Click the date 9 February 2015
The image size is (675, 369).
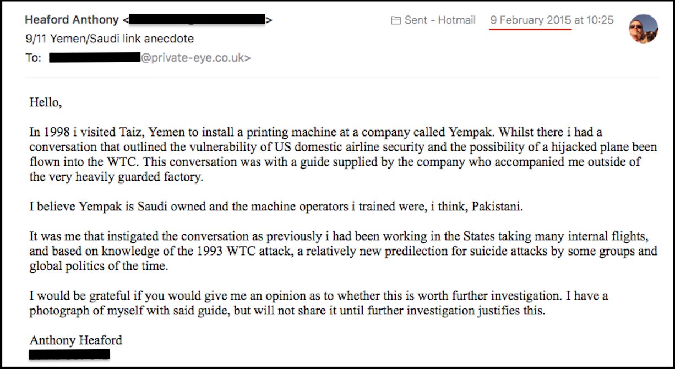click(x=531, y=20)
